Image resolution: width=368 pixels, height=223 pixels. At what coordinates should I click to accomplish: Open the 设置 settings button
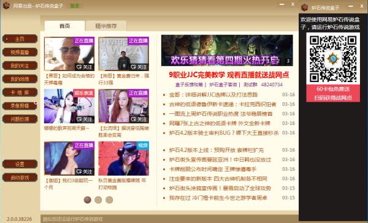20,164
